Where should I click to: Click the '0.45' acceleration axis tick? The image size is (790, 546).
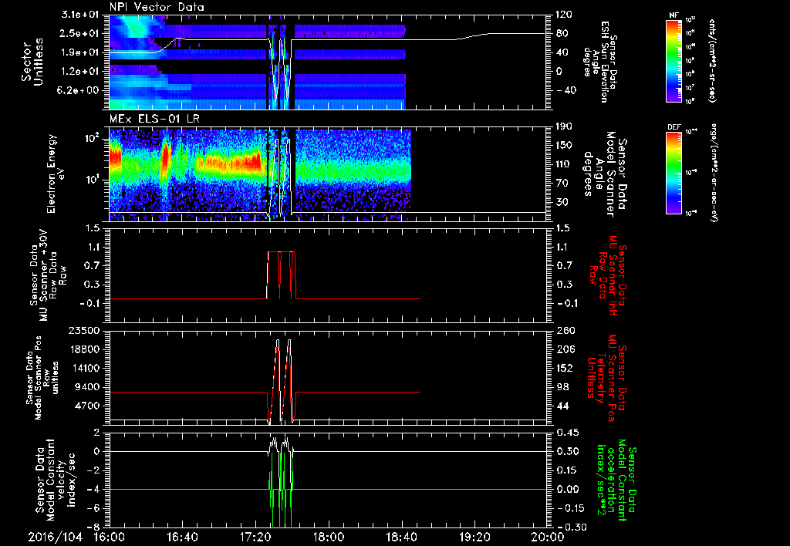[567, 433]
